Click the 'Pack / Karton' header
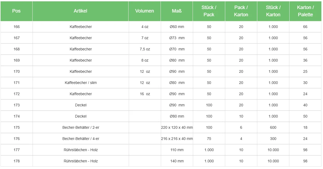 (241, 11)
